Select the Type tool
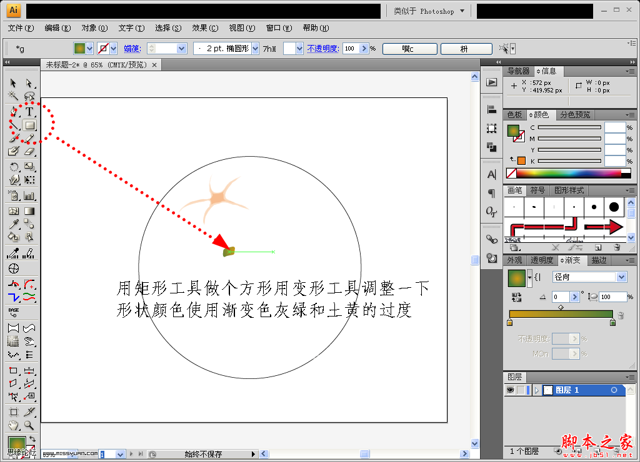 (x=29, y=111)
